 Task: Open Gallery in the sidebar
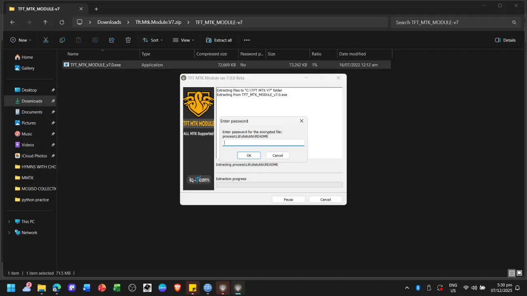coord(29,68)
